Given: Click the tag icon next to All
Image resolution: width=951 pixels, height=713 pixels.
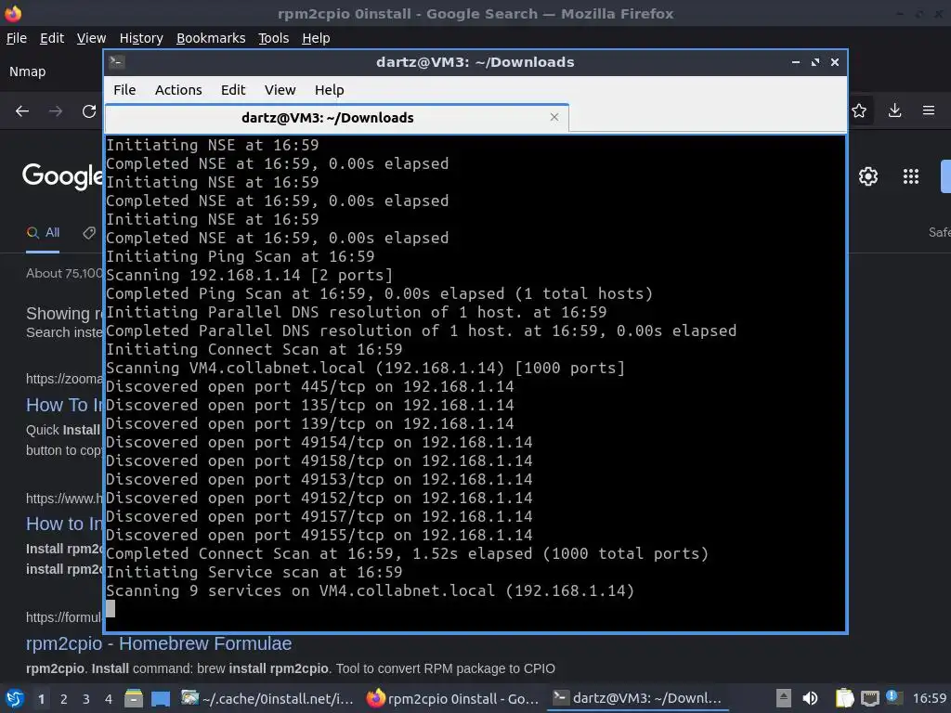Looking at the screenshot, I should tap(89, 233).
